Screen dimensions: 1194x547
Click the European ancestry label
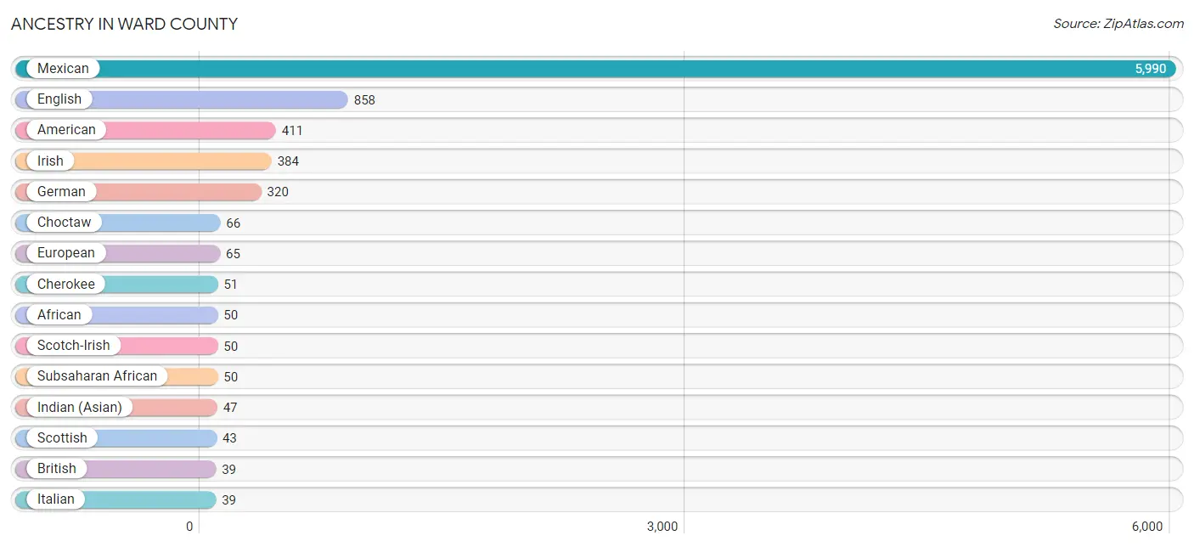point(66,253)
